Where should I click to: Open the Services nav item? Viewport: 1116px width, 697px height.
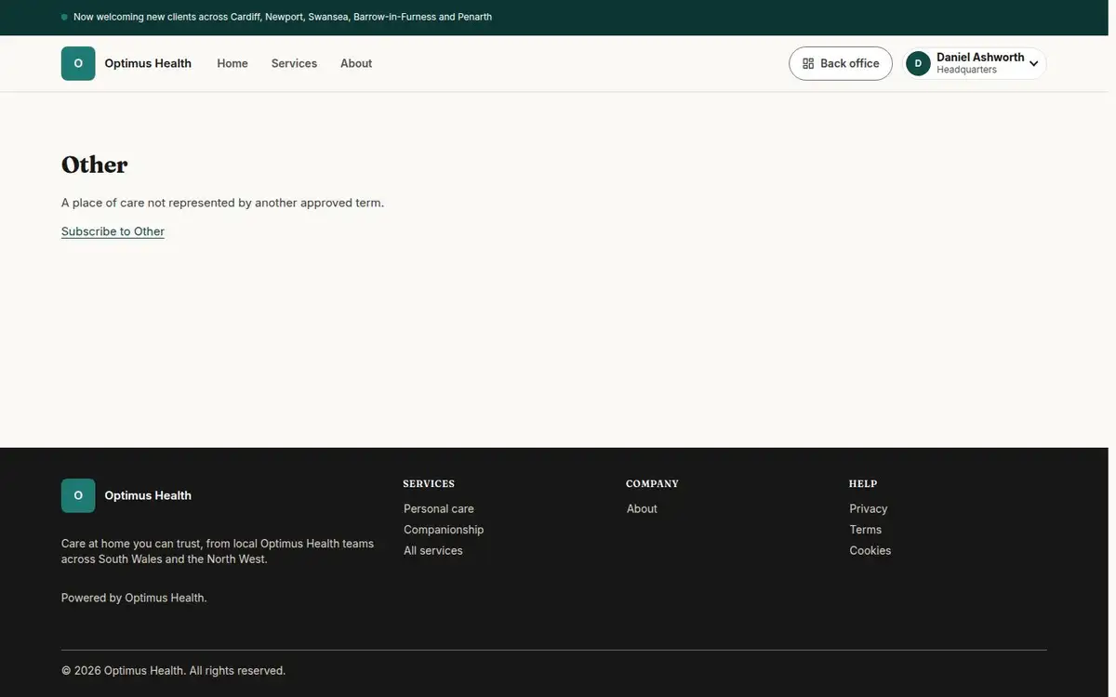[294, 63]
